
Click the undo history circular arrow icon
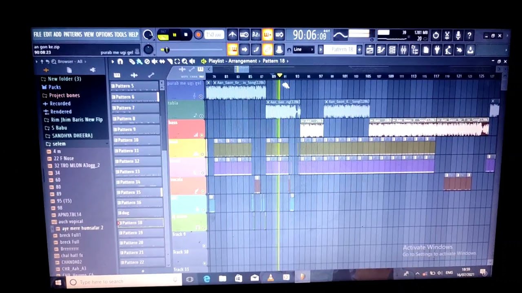click(436, 35)
